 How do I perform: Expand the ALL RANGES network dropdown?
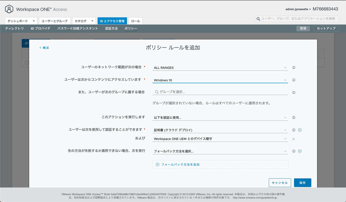click(220, 68)
